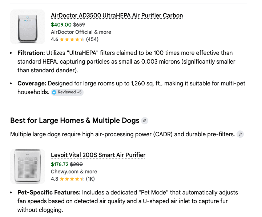Click the AirDoctor star rating icons
Image resolution: width=262 pixels, height=217 pixels.
72,39
